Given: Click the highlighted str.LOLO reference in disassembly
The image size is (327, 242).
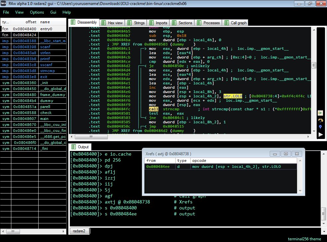Looking at the screenshot, I should (x=233, y=96).
